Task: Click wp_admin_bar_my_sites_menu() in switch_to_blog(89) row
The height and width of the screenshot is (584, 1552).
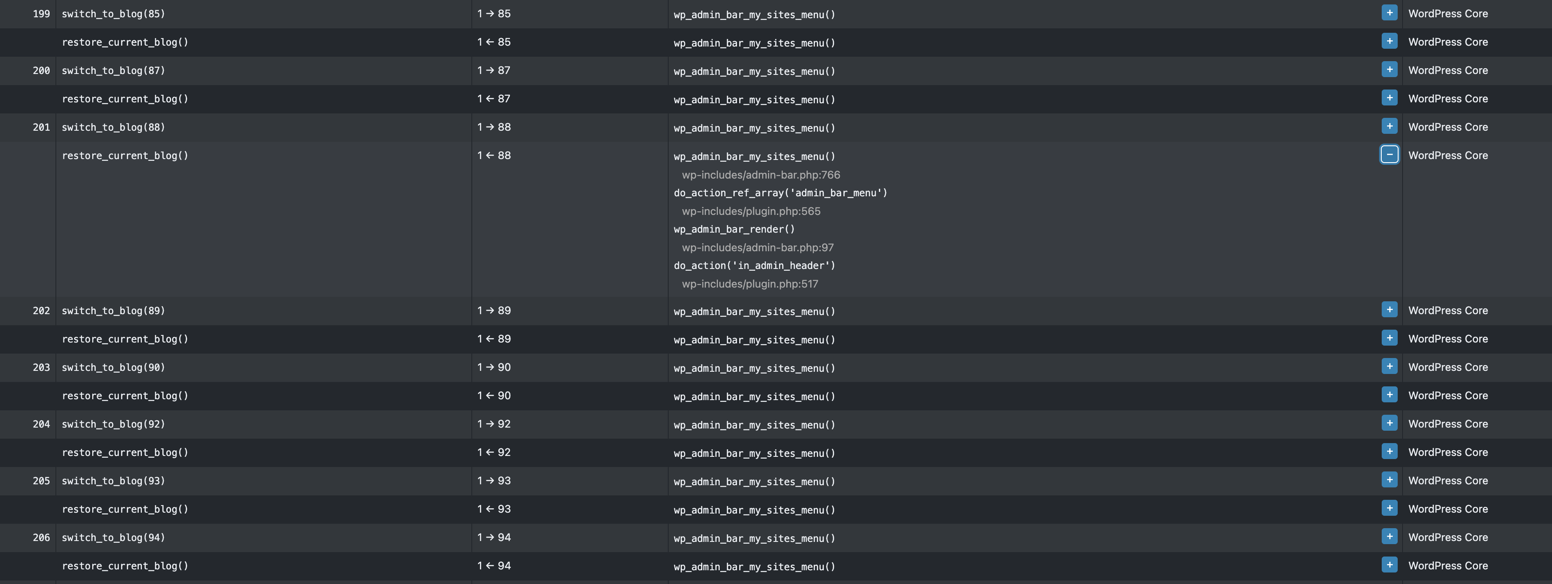Action: 754,311
